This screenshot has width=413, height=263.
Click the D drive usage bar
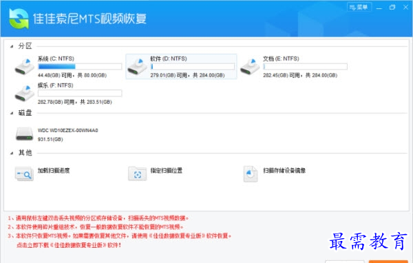point(193,66)
